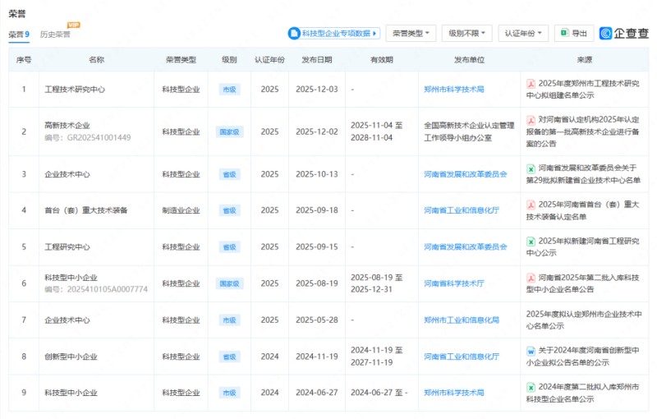
Task: Click the PDF icon in row 1 source
Action: (531, 84)
